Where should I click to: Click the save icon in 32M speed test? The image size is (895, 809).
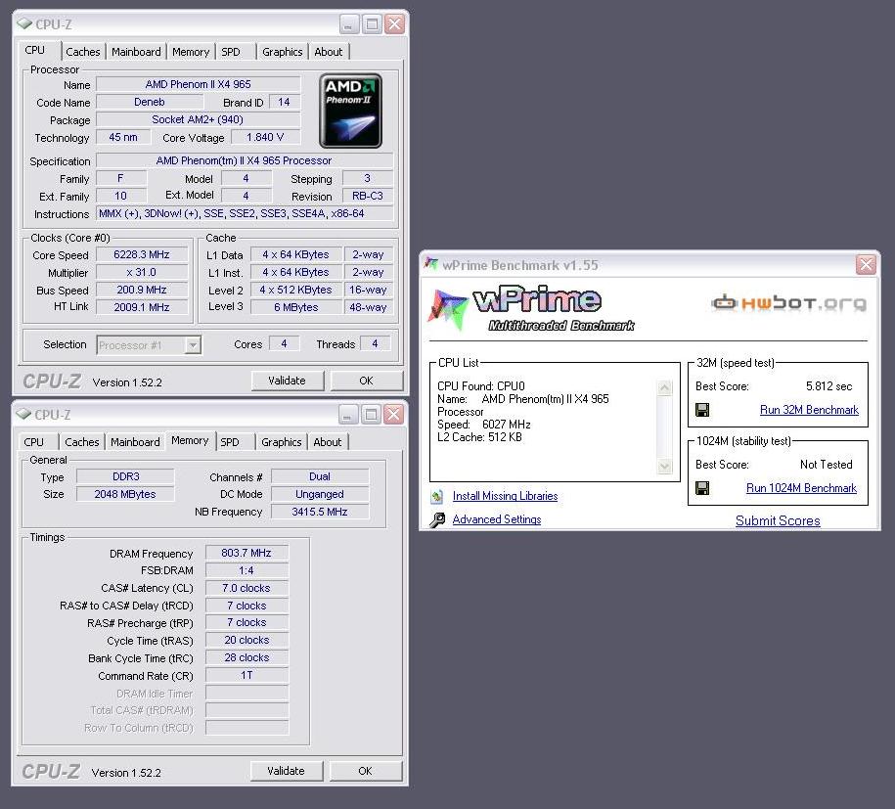[x=702, y=410]
